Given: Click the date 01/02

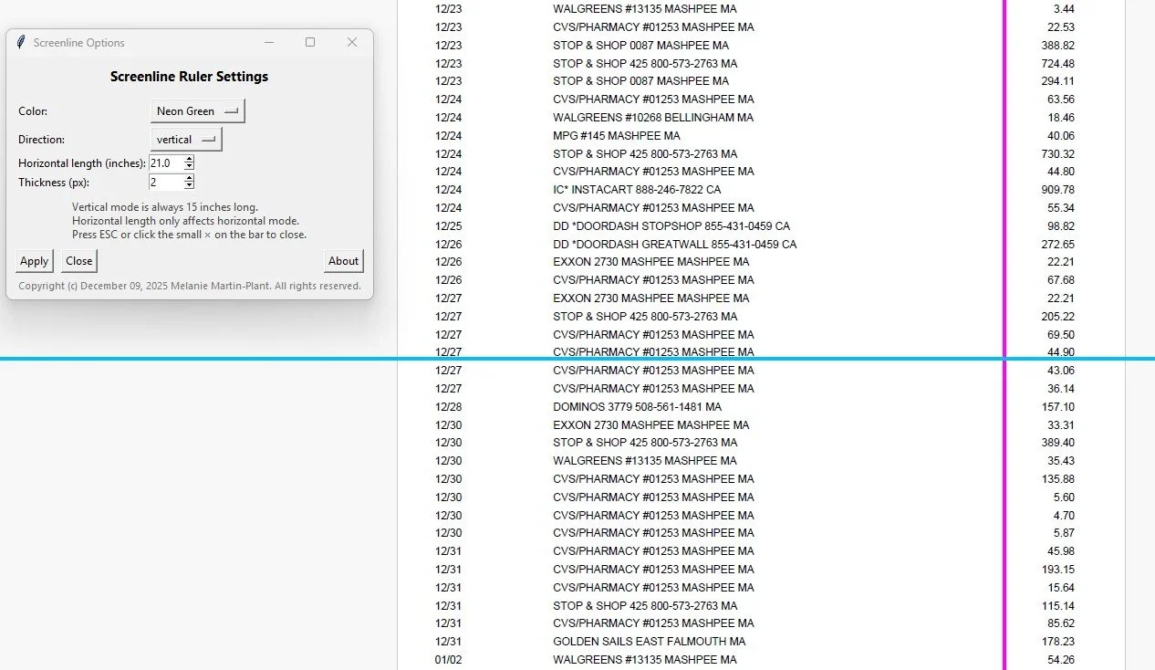Looking at the screenshot, I should click(x=449, y=660).
